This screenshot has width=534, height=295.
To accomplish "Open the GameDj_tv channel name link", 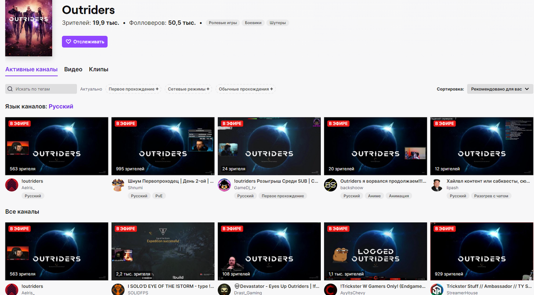I will pos(245,188).
